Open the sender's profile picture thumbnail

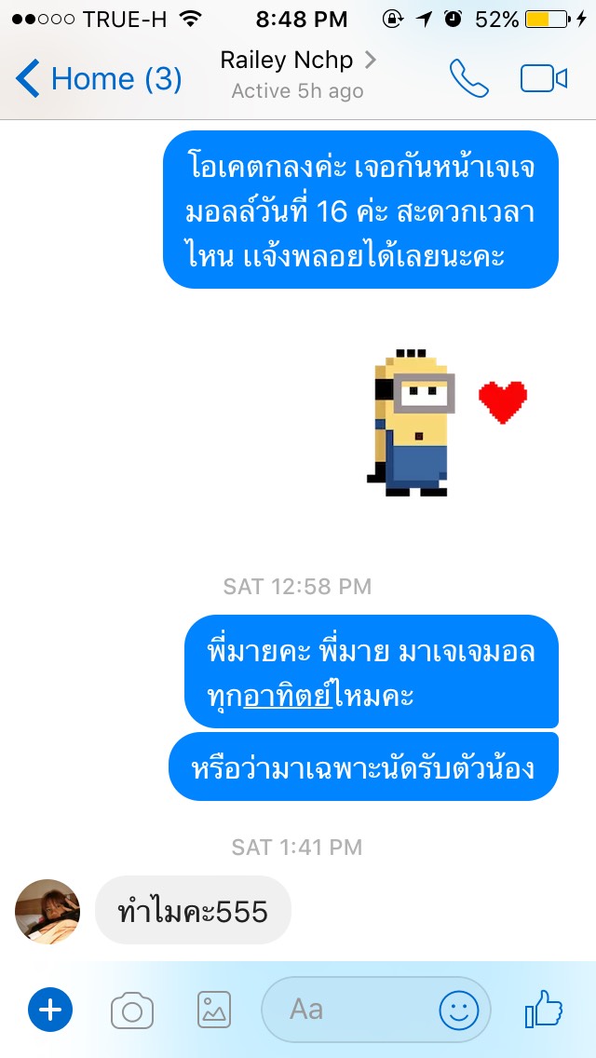tap(47, 912)
